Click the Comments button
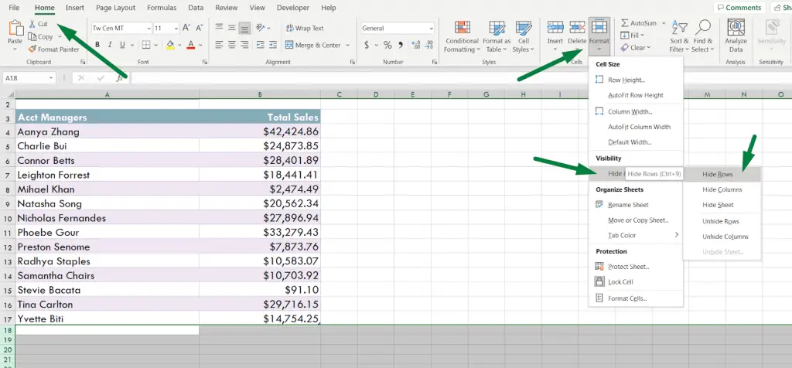The image size is (792, 368). [739, 8]
